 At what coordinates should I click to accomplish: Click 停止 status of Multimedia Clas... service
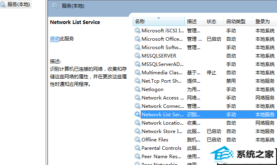coord(211,73)
